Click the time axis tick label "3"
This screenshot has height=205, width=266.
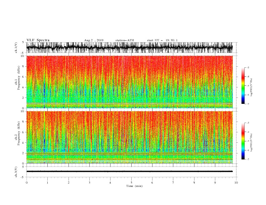[89, 183]
